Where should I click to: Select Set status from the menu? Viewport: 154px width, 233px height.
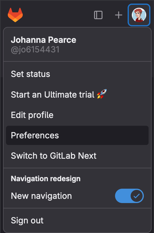pos(77,74)
